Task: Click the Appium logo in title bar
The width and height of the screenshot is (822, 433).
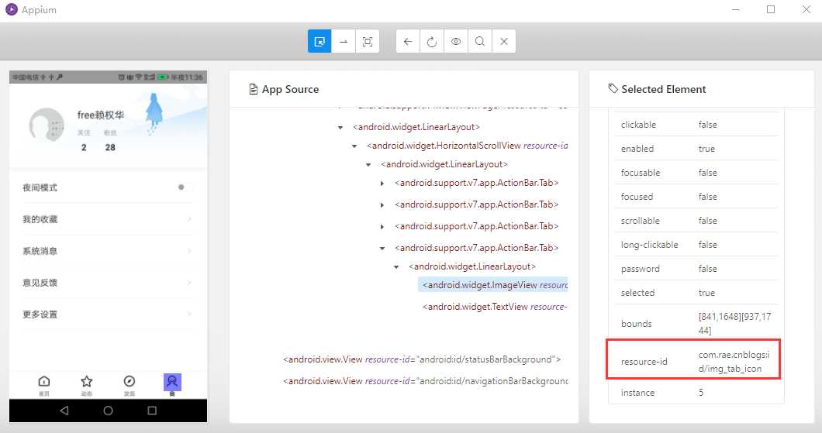Action: pyautogui.click(x=11, y=9)
